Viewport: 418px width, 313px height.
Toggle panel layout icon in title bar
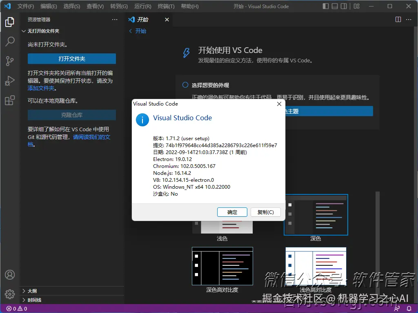click(x=335, y=6)
